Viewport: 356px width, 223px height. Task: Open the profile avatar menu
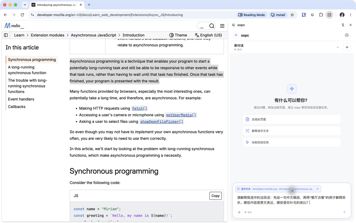click(x=342, y=15)
